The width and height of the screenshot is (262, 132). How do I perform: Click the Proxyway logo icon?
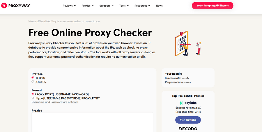click(4, 6)
